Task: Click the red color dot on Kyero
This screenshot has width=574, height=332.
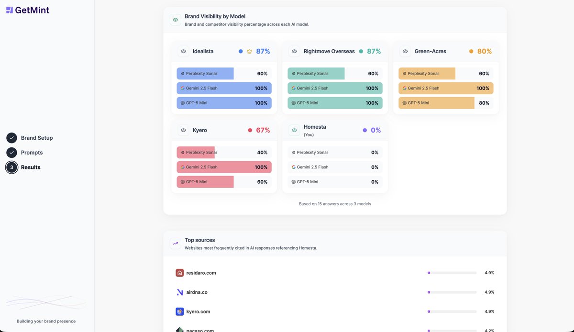Action: point(250,130)
